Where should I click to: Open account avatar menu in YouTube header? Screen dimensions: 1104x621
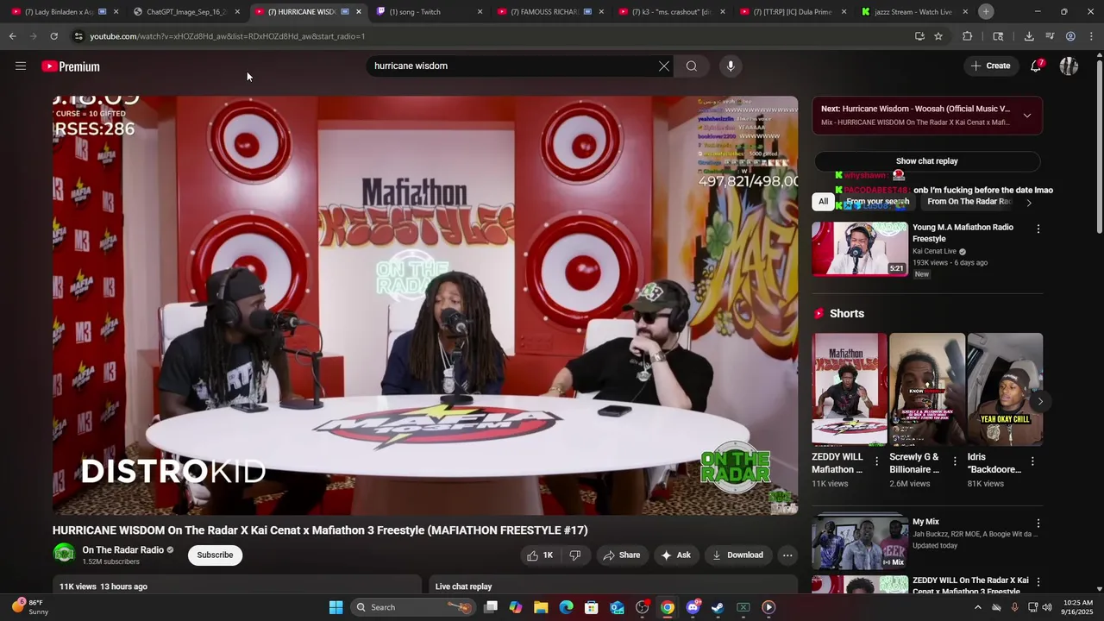(1069, 66)
